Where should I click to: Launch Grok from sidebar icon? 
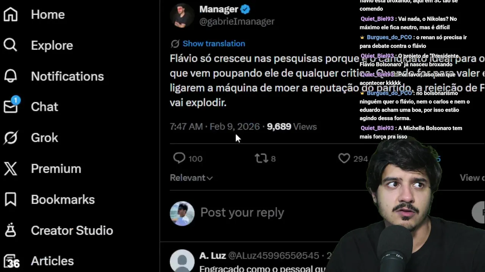click(x=11, y=138)
